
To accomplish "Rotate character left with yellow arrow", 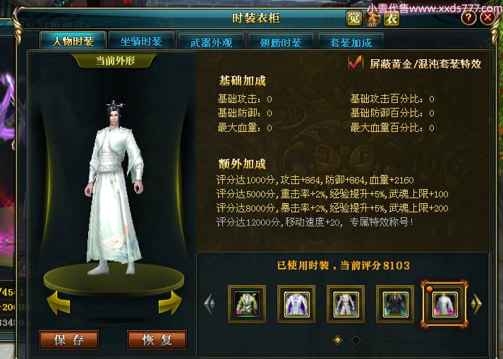I will [59, 303].
